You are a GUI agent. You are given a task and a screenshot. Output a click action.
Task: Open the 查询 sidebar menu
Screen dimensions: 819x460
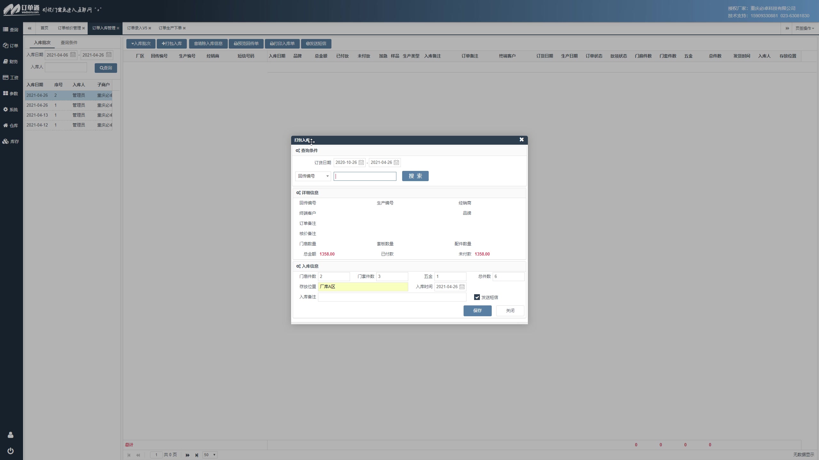(x=11, y=30)
